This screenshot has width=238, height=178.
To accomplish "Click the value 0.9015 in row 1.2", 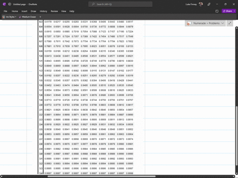I will pos(129,66).
